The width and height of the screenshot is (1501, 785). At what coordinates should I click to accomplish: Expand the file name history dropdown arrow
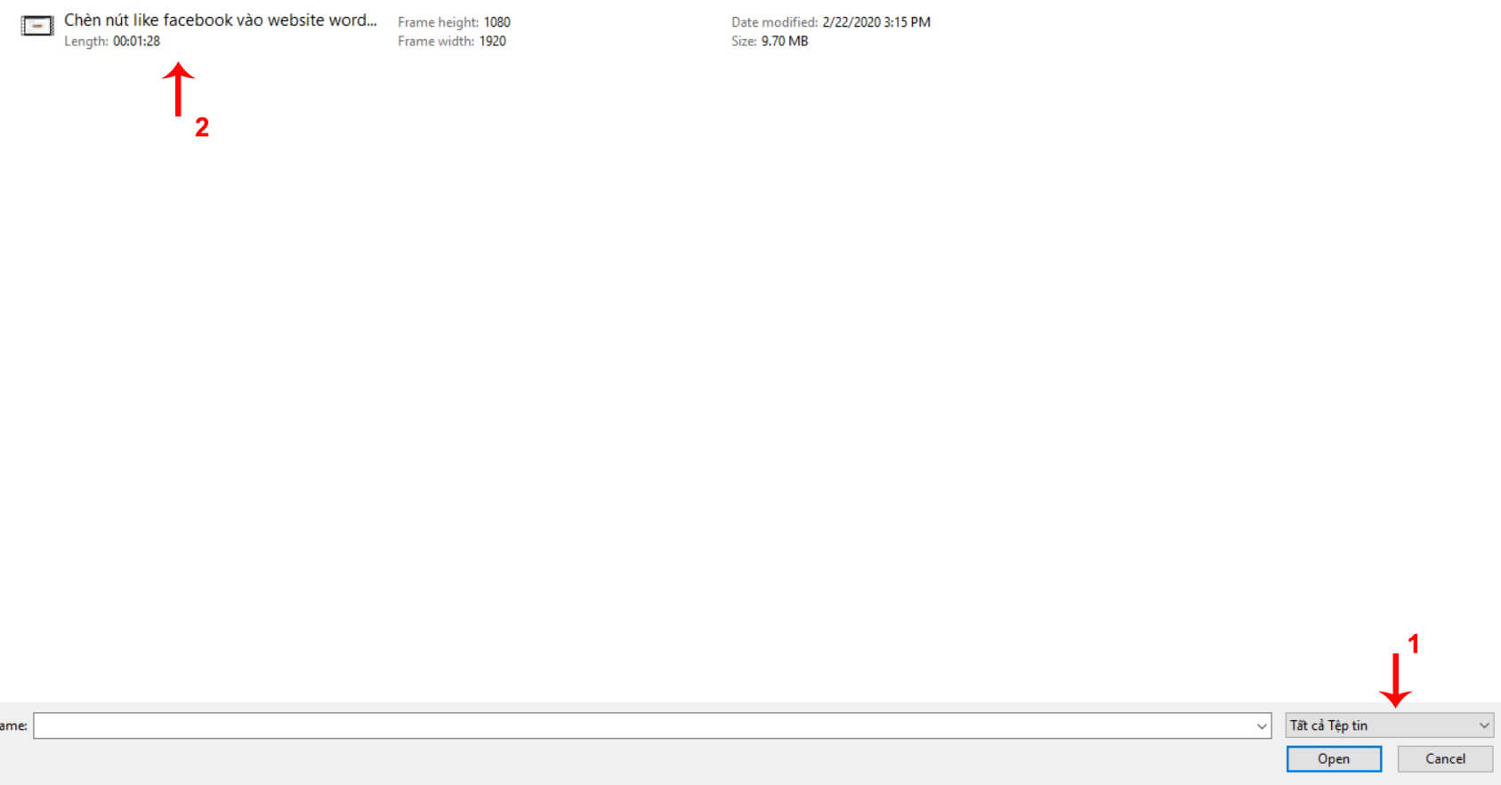pyautogui.click(x=1261, y=726)
